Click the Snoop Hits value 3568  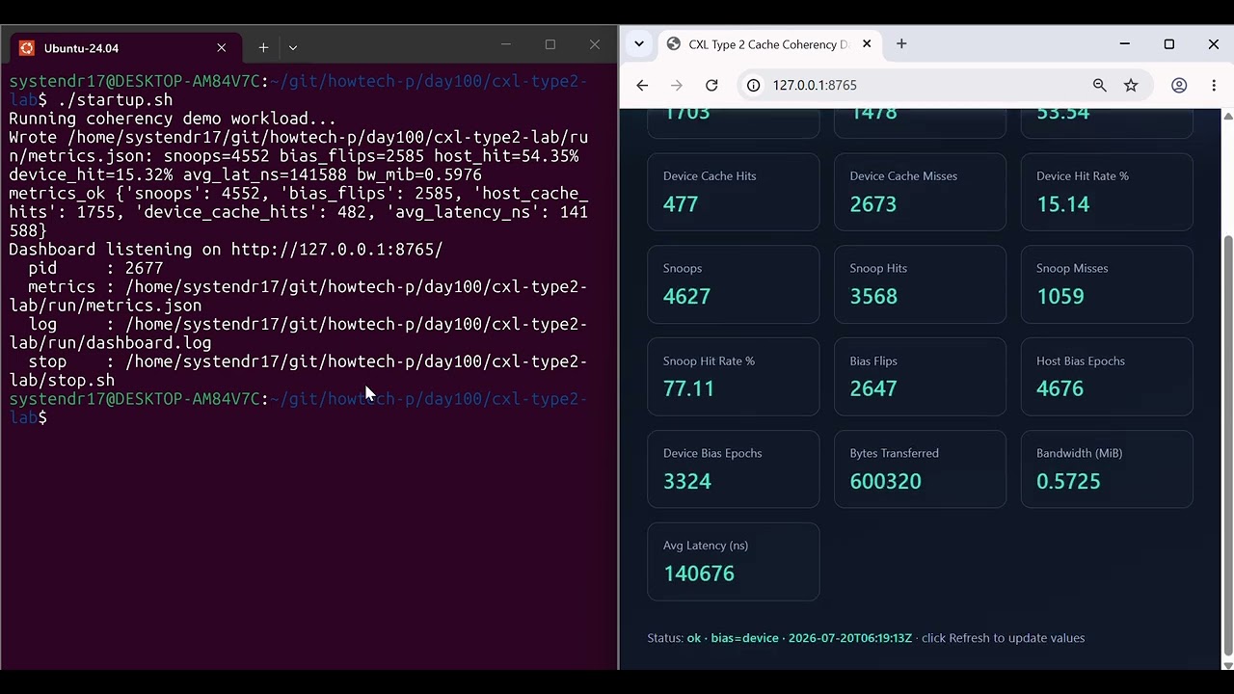873,297
